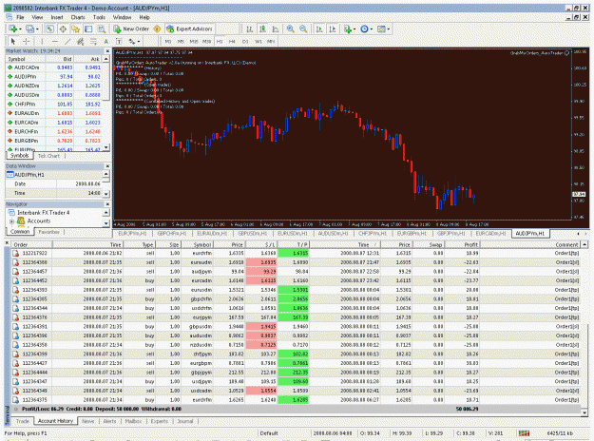
Task: Switch chart to H4 timeframe
Action: (x=232, y=41)
